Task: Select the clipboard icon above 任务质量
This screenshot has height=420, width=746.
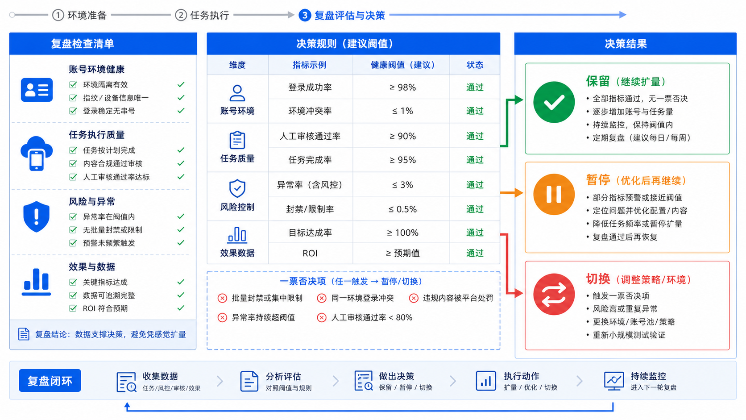Action: tap(237, 140)
